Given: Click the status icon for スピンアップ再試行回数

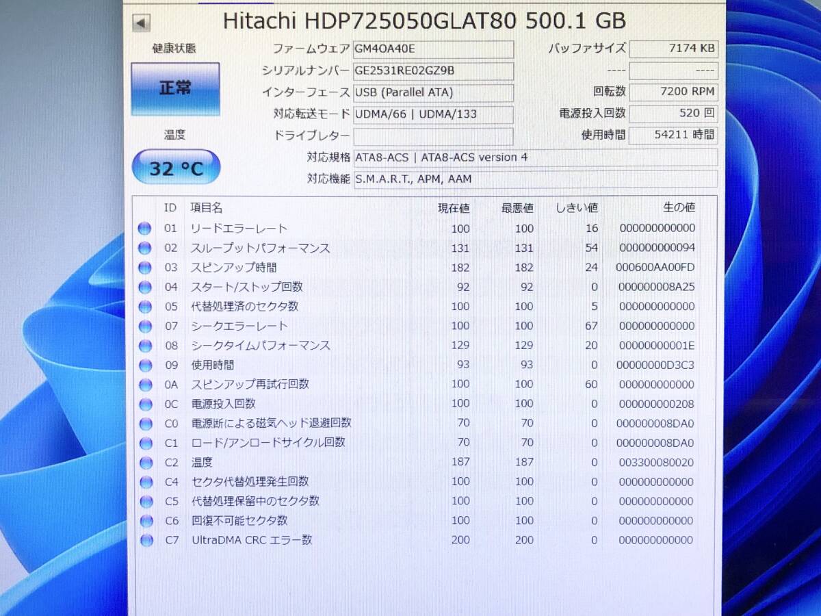Looking at the screenshot, I should (145, 385).
